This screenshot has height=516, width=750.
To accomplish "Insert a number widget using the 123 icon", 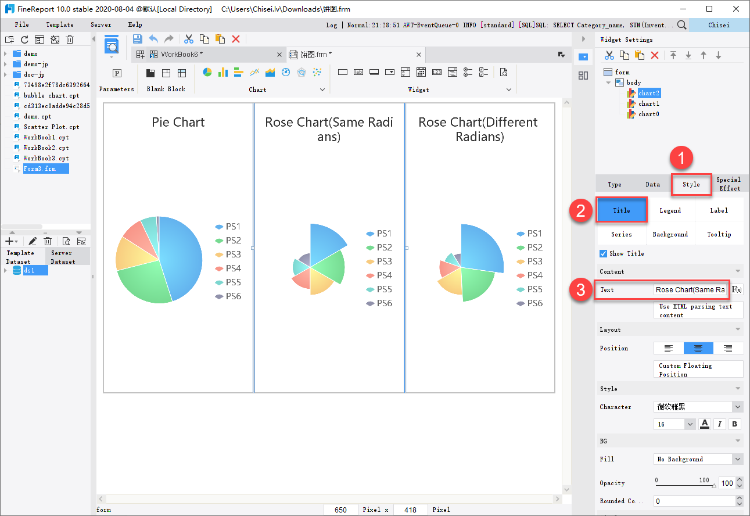I will (437, 72).
